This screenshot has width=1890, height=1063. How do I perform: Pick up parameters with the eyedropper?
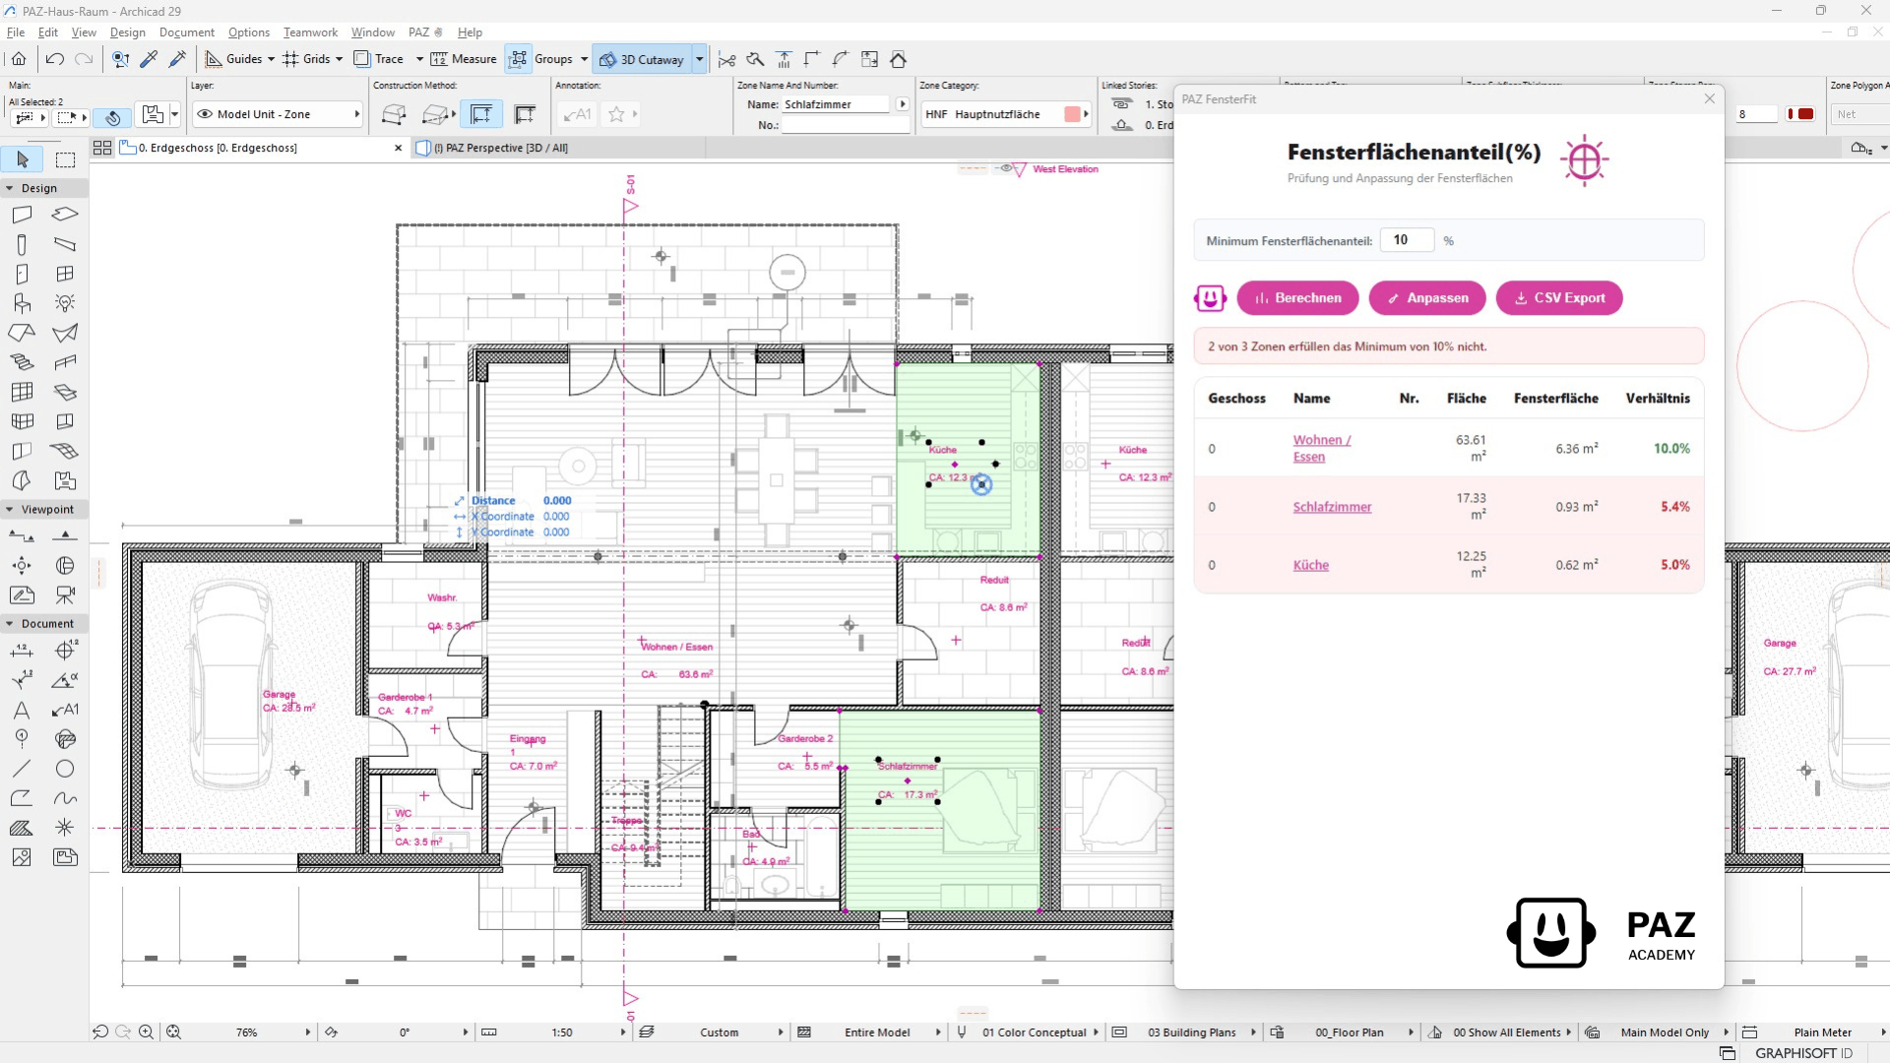pos(149,59)
